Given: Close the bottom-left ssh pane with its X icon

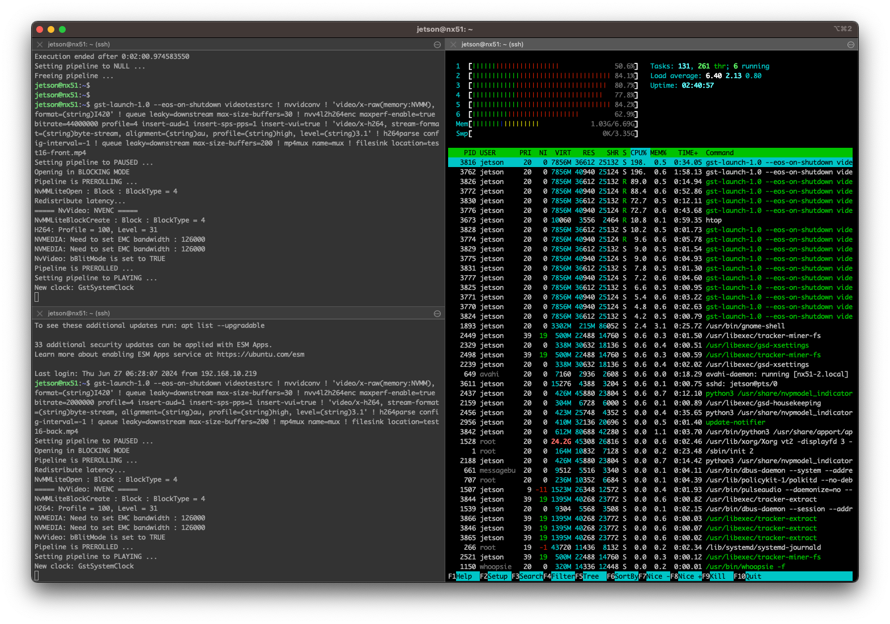Looking at the screenshot, I should (x=40, y=313).
